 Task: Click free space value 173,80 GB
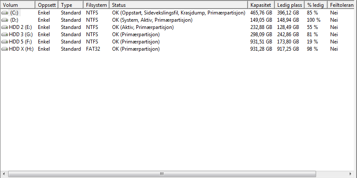coord(288,42)
